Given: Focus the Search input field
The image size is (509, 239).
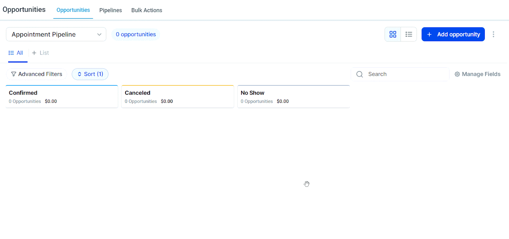Looking at the screenshot, I should pyautogui.click(x=400, y=74).
